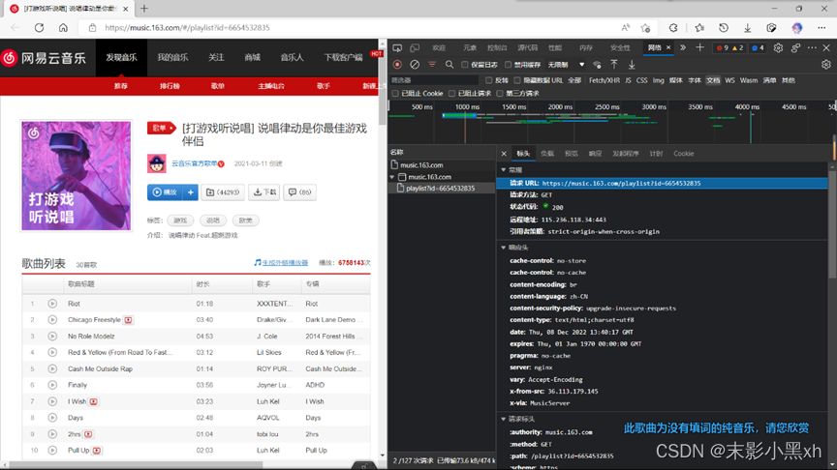Toggle 第三方请求 checkbox
This screenshot has height=470, width=837.
point(500,93)
